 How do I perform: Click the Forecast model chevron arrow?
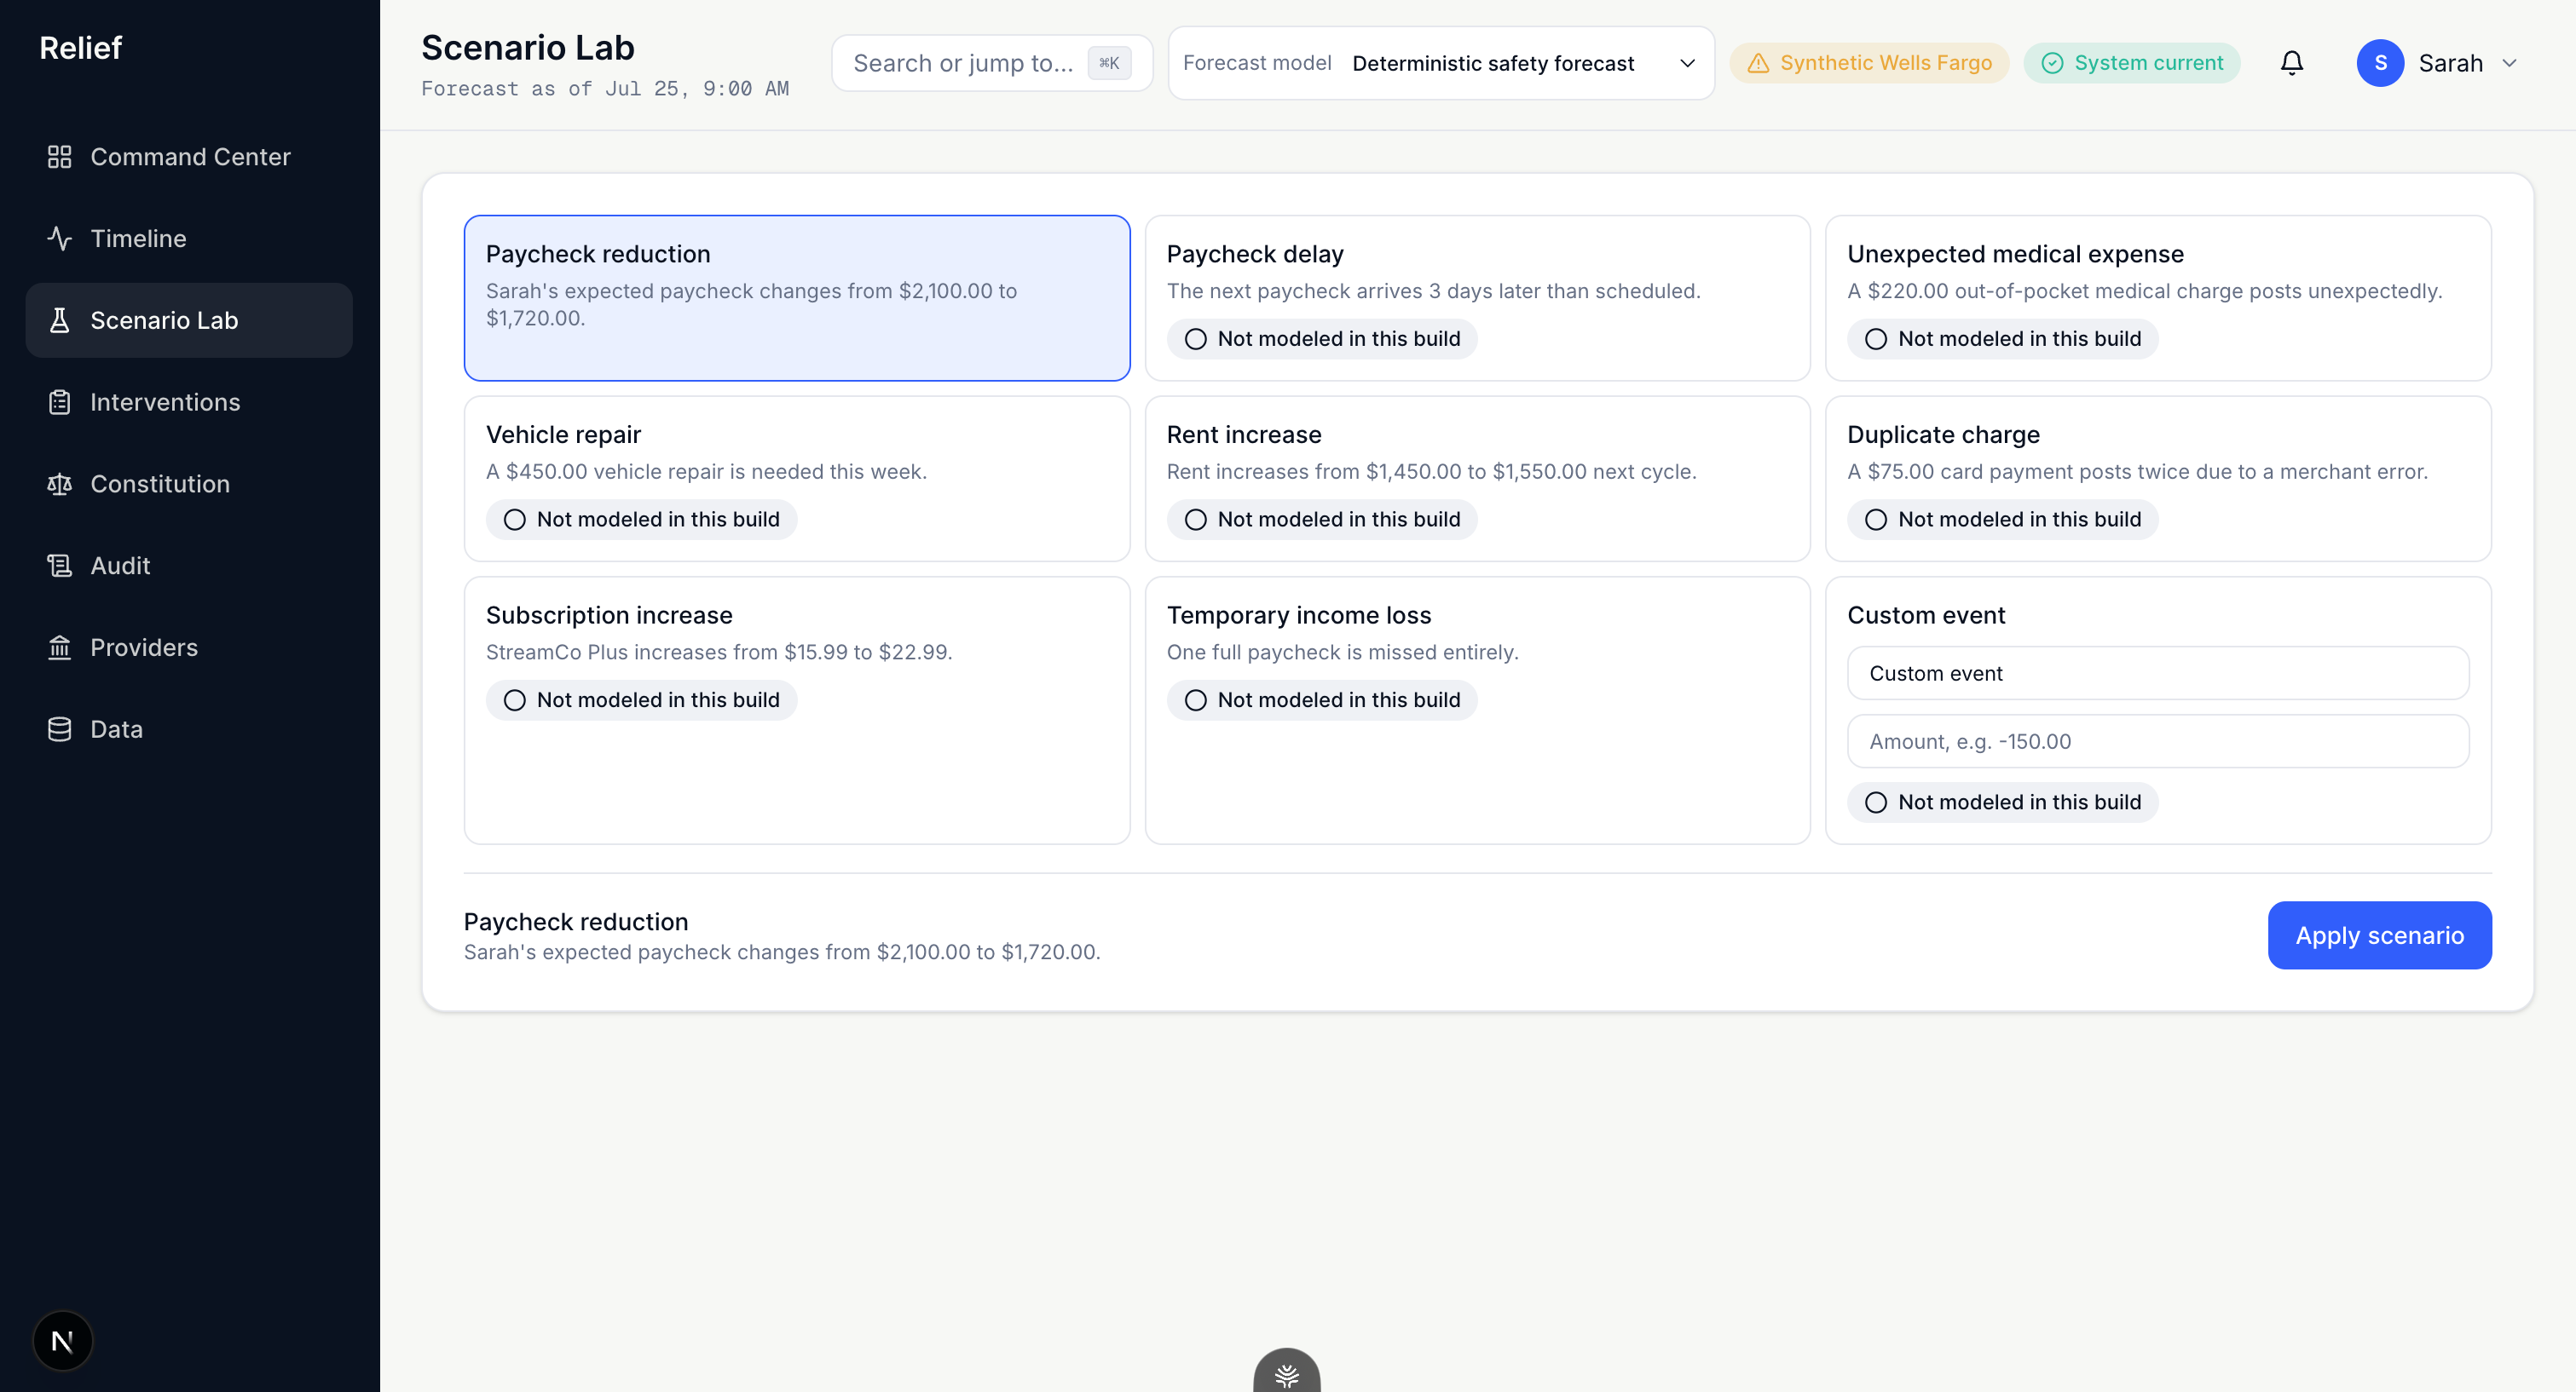(1687, 63)
